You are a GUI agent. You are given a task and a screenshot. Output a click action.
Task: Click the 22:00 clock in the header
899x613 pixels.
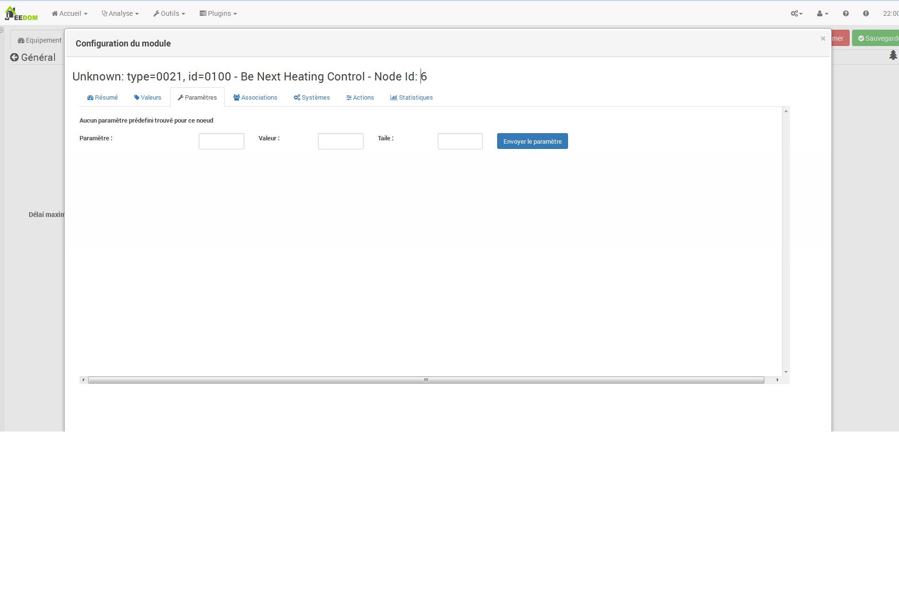point(891,13)
